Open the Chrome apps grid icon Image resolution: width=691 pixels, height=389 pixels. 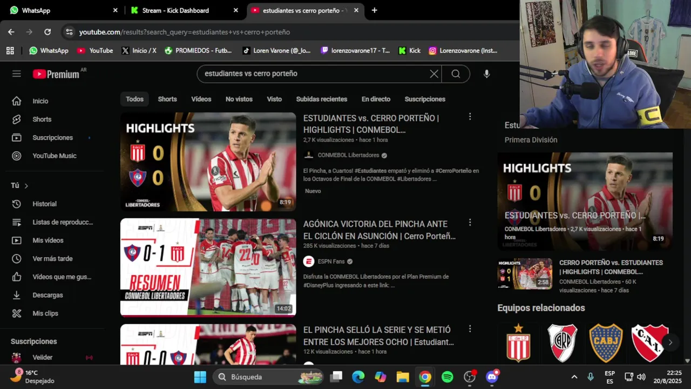10,51
